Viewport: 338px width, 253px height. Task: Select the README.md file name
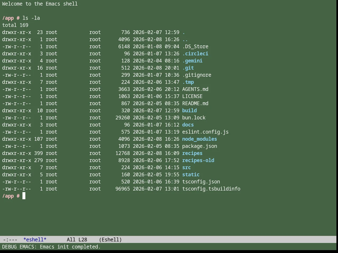point(195,103)
